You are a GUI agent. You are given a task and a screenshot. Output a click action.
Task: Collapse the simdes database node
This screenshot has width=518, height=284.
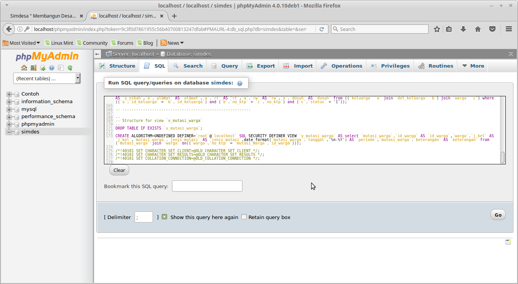pyautogui.click(x=9, y=132)
